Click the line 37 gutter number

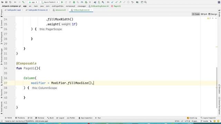click(6, 83)
